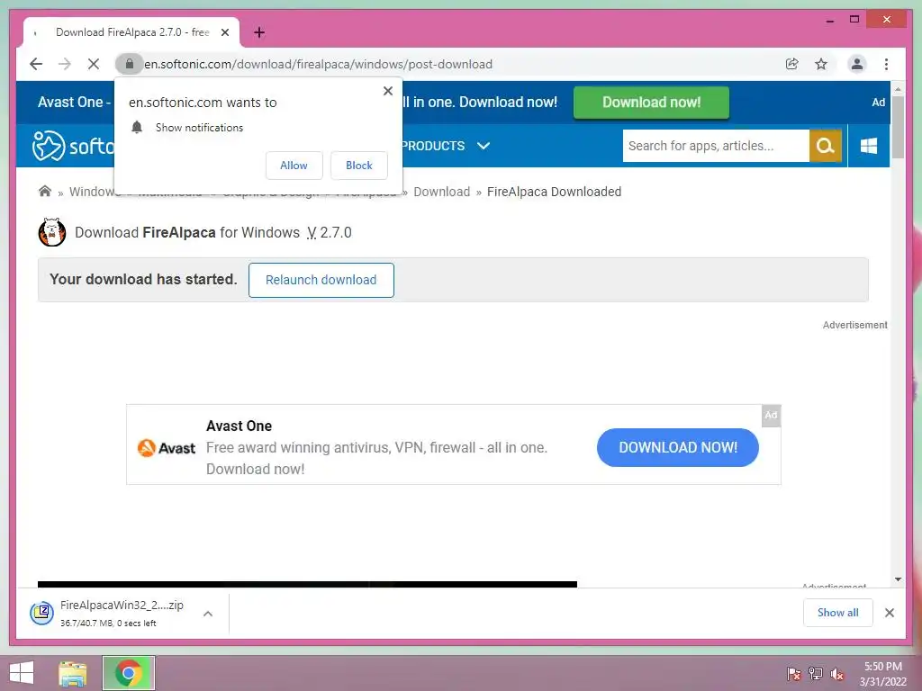Open the clock showing 5:50 PM
Image resolution: width=922 pixels, height=691 pixels.
pyautogui.click(x=882, y=674)
